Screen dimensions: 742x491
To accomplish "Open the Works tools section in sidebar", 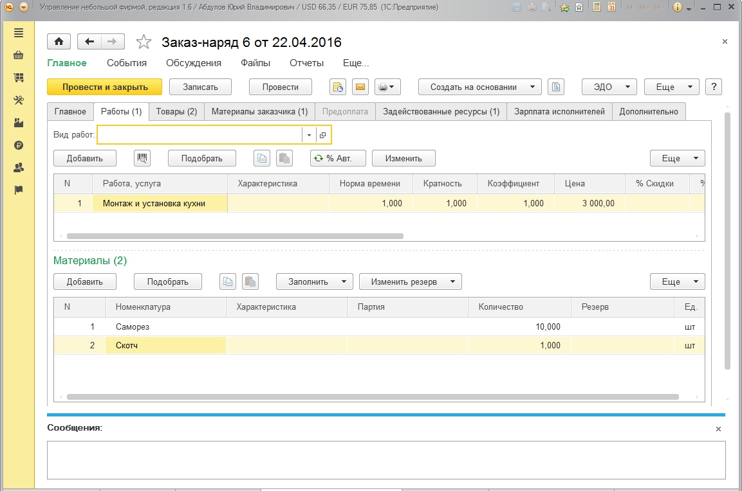I will click(19, 100).
